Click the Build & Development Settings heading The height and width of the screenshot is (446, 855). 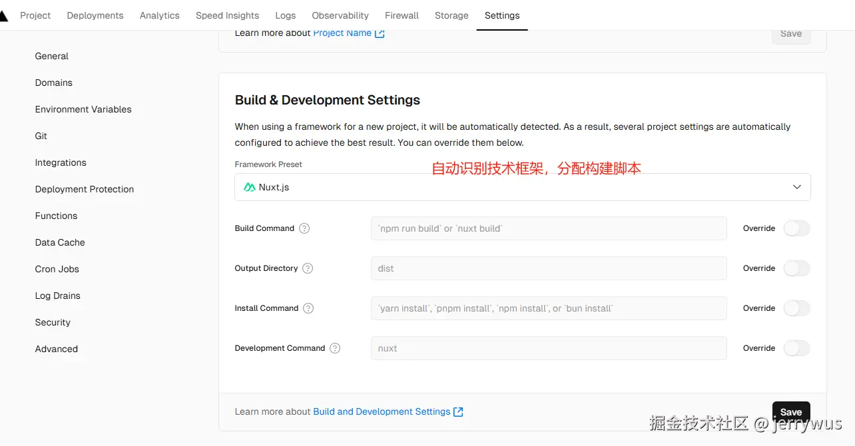(328, 100)
